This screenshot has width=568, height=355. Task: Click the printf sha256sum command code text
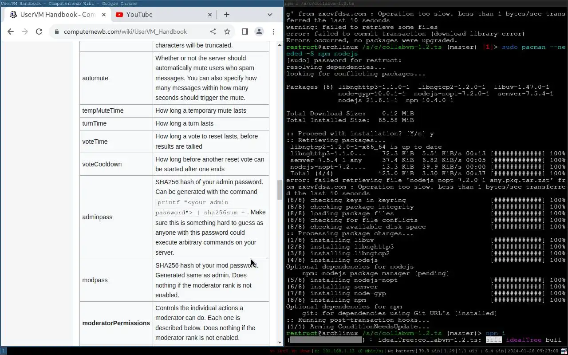(202, 207)
